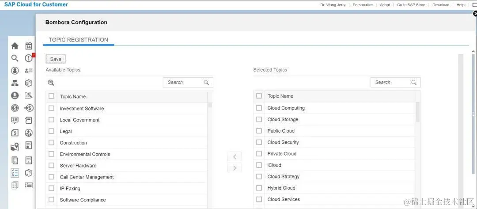The width and height of the screenshot is (477, 209).
Task: Open the Home icon in sidebar
Action: pos(15,46)
